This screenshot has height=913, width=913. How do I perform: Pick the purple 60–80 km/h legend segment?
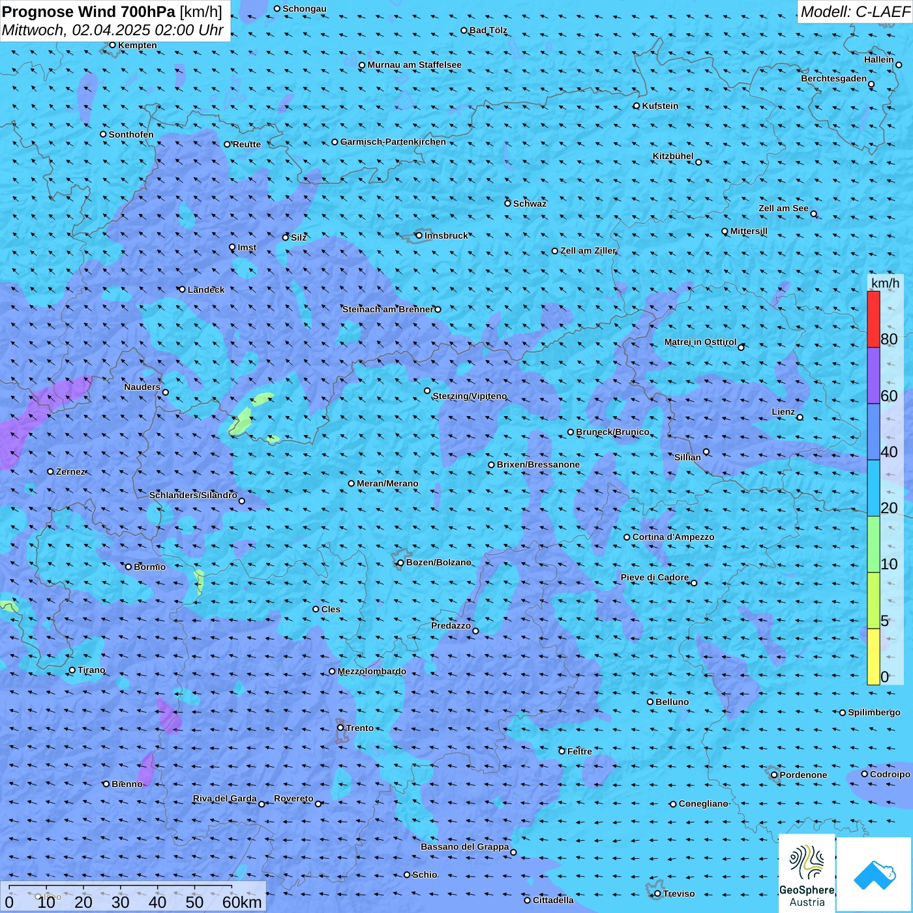coord(873,376)
